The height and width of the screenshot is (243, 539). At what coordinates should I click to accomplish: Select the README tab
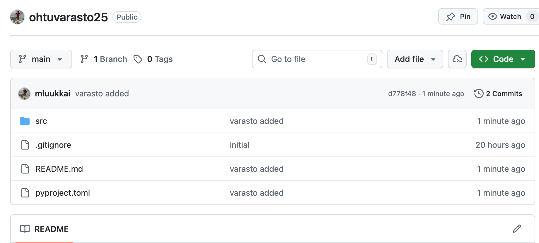(x=45, y=229)
